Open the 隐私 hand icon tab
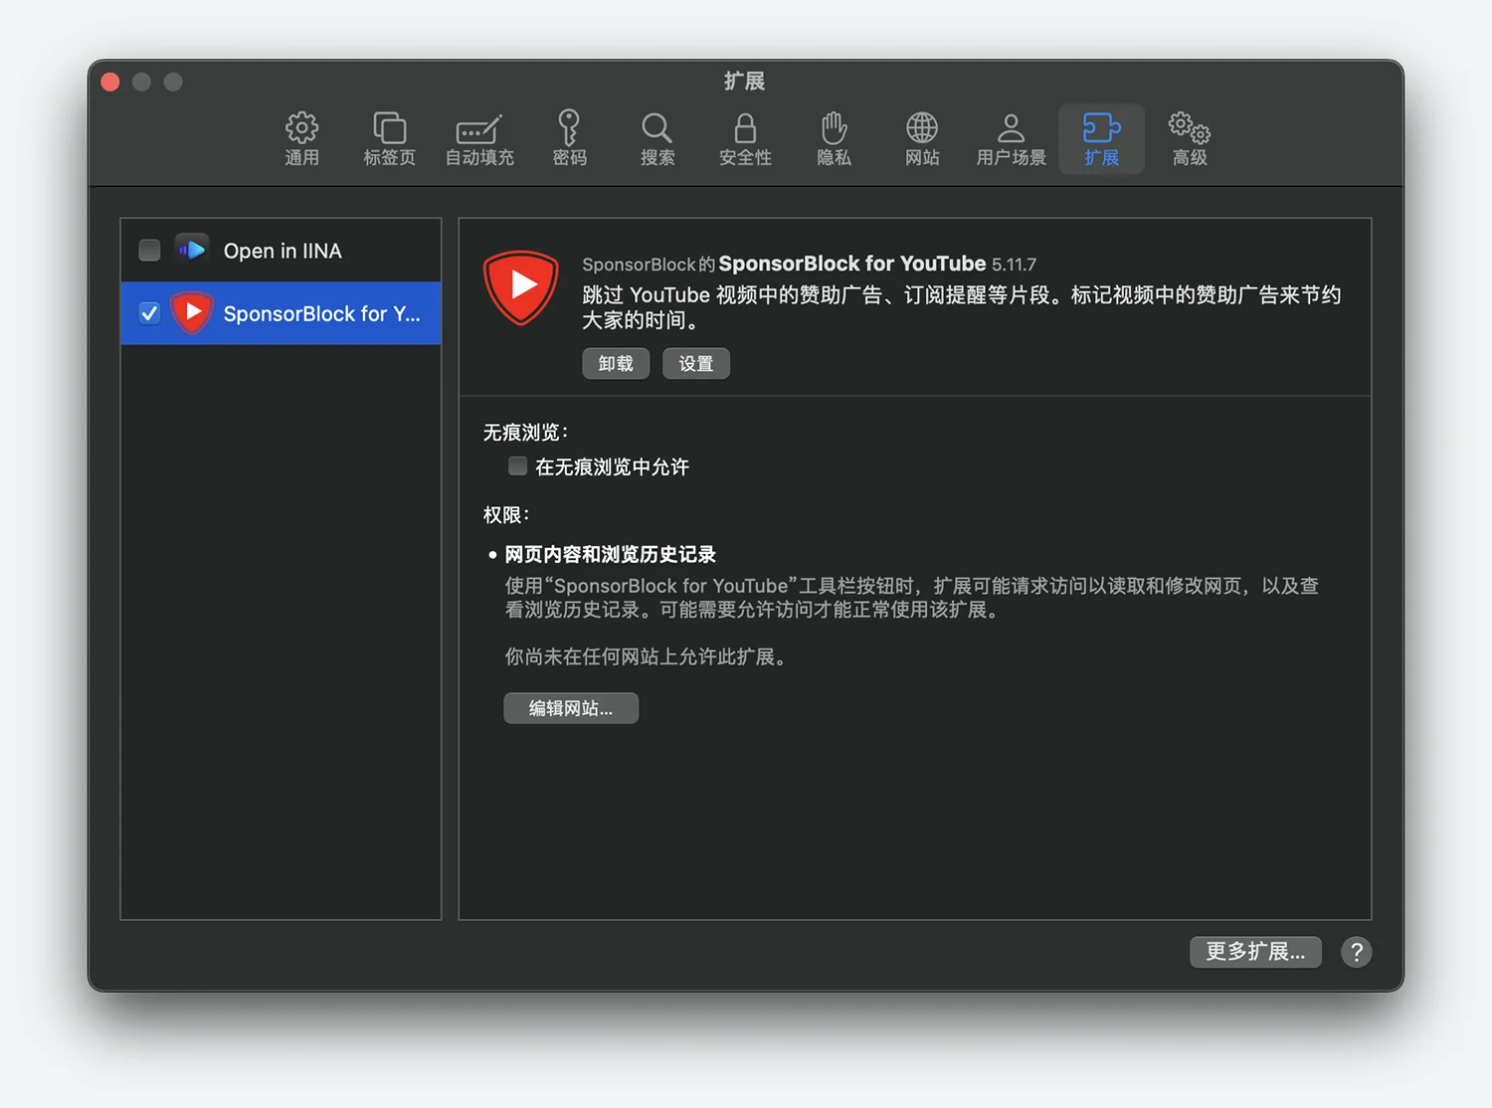 coord(834,138)
